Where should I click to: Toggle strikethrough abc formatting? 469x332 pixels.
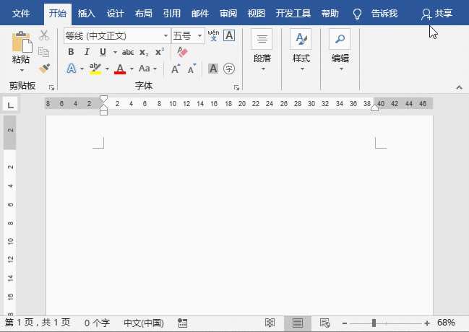[128, 52]
